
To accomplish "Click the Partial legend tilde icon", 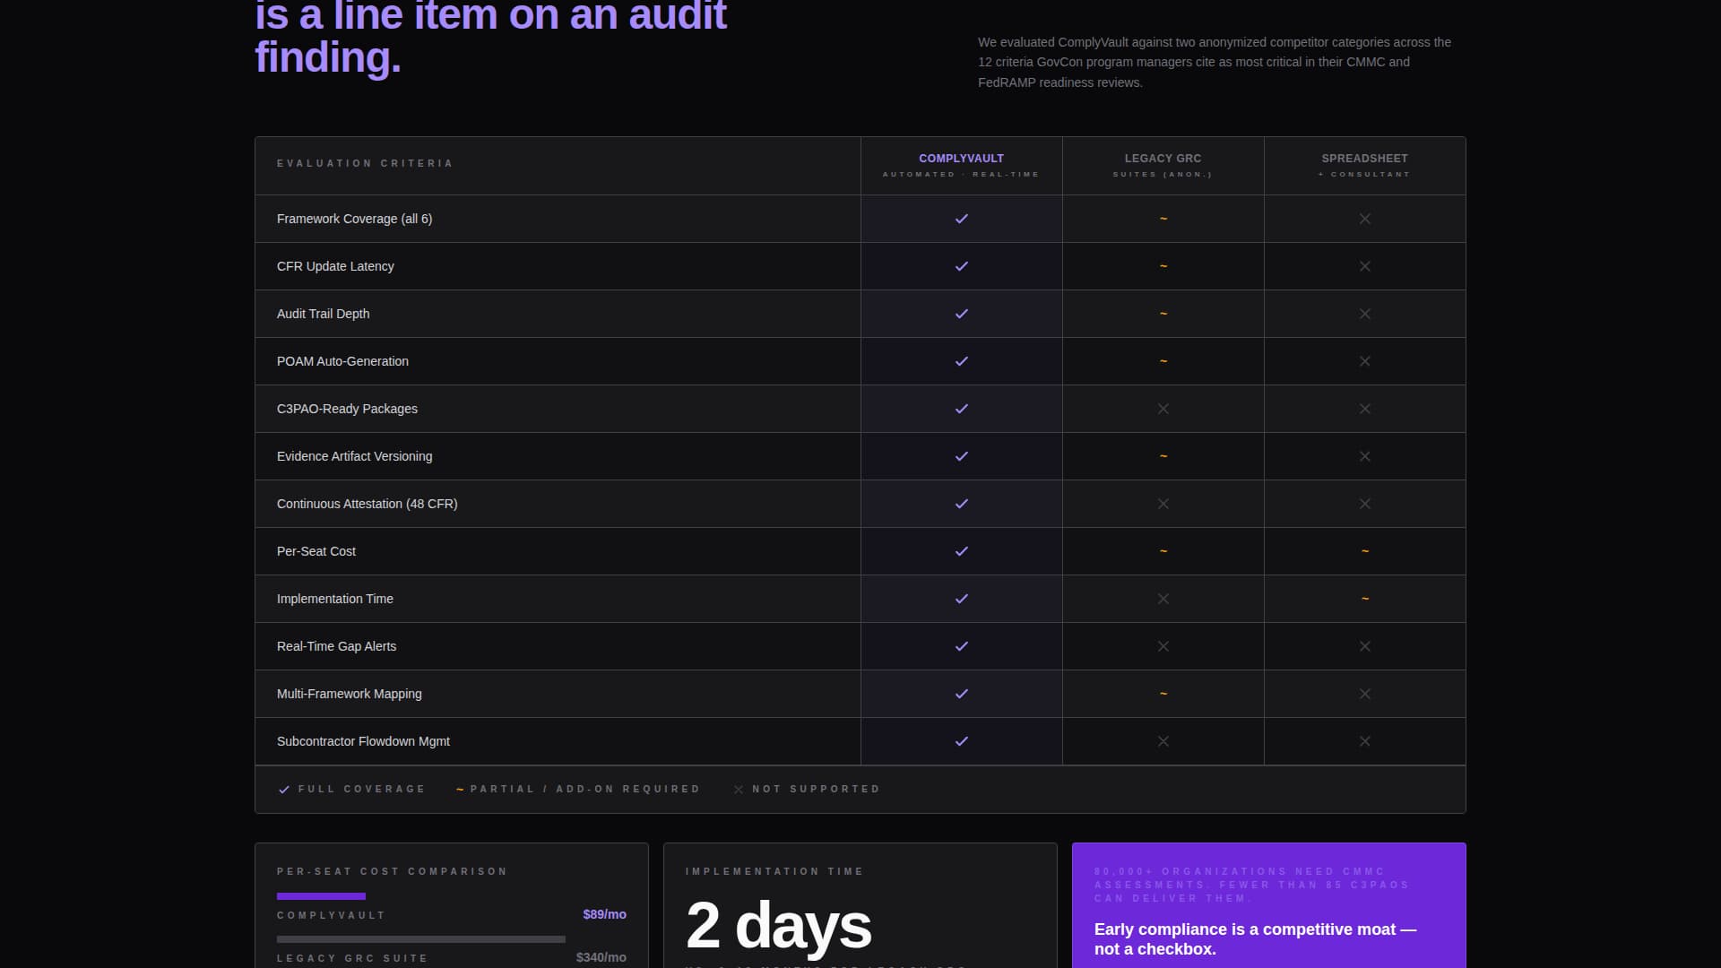I will pyautogui.click(x=460, y=790).
